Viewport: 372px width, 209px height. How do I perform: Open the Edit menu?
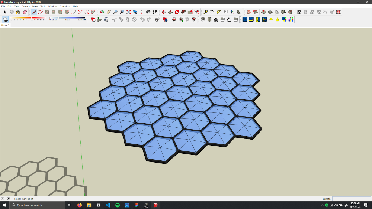coord(10,6)
